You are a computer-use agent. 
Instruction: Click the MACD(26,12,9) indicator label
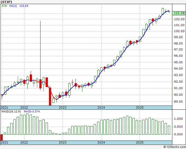coord(11,112)
